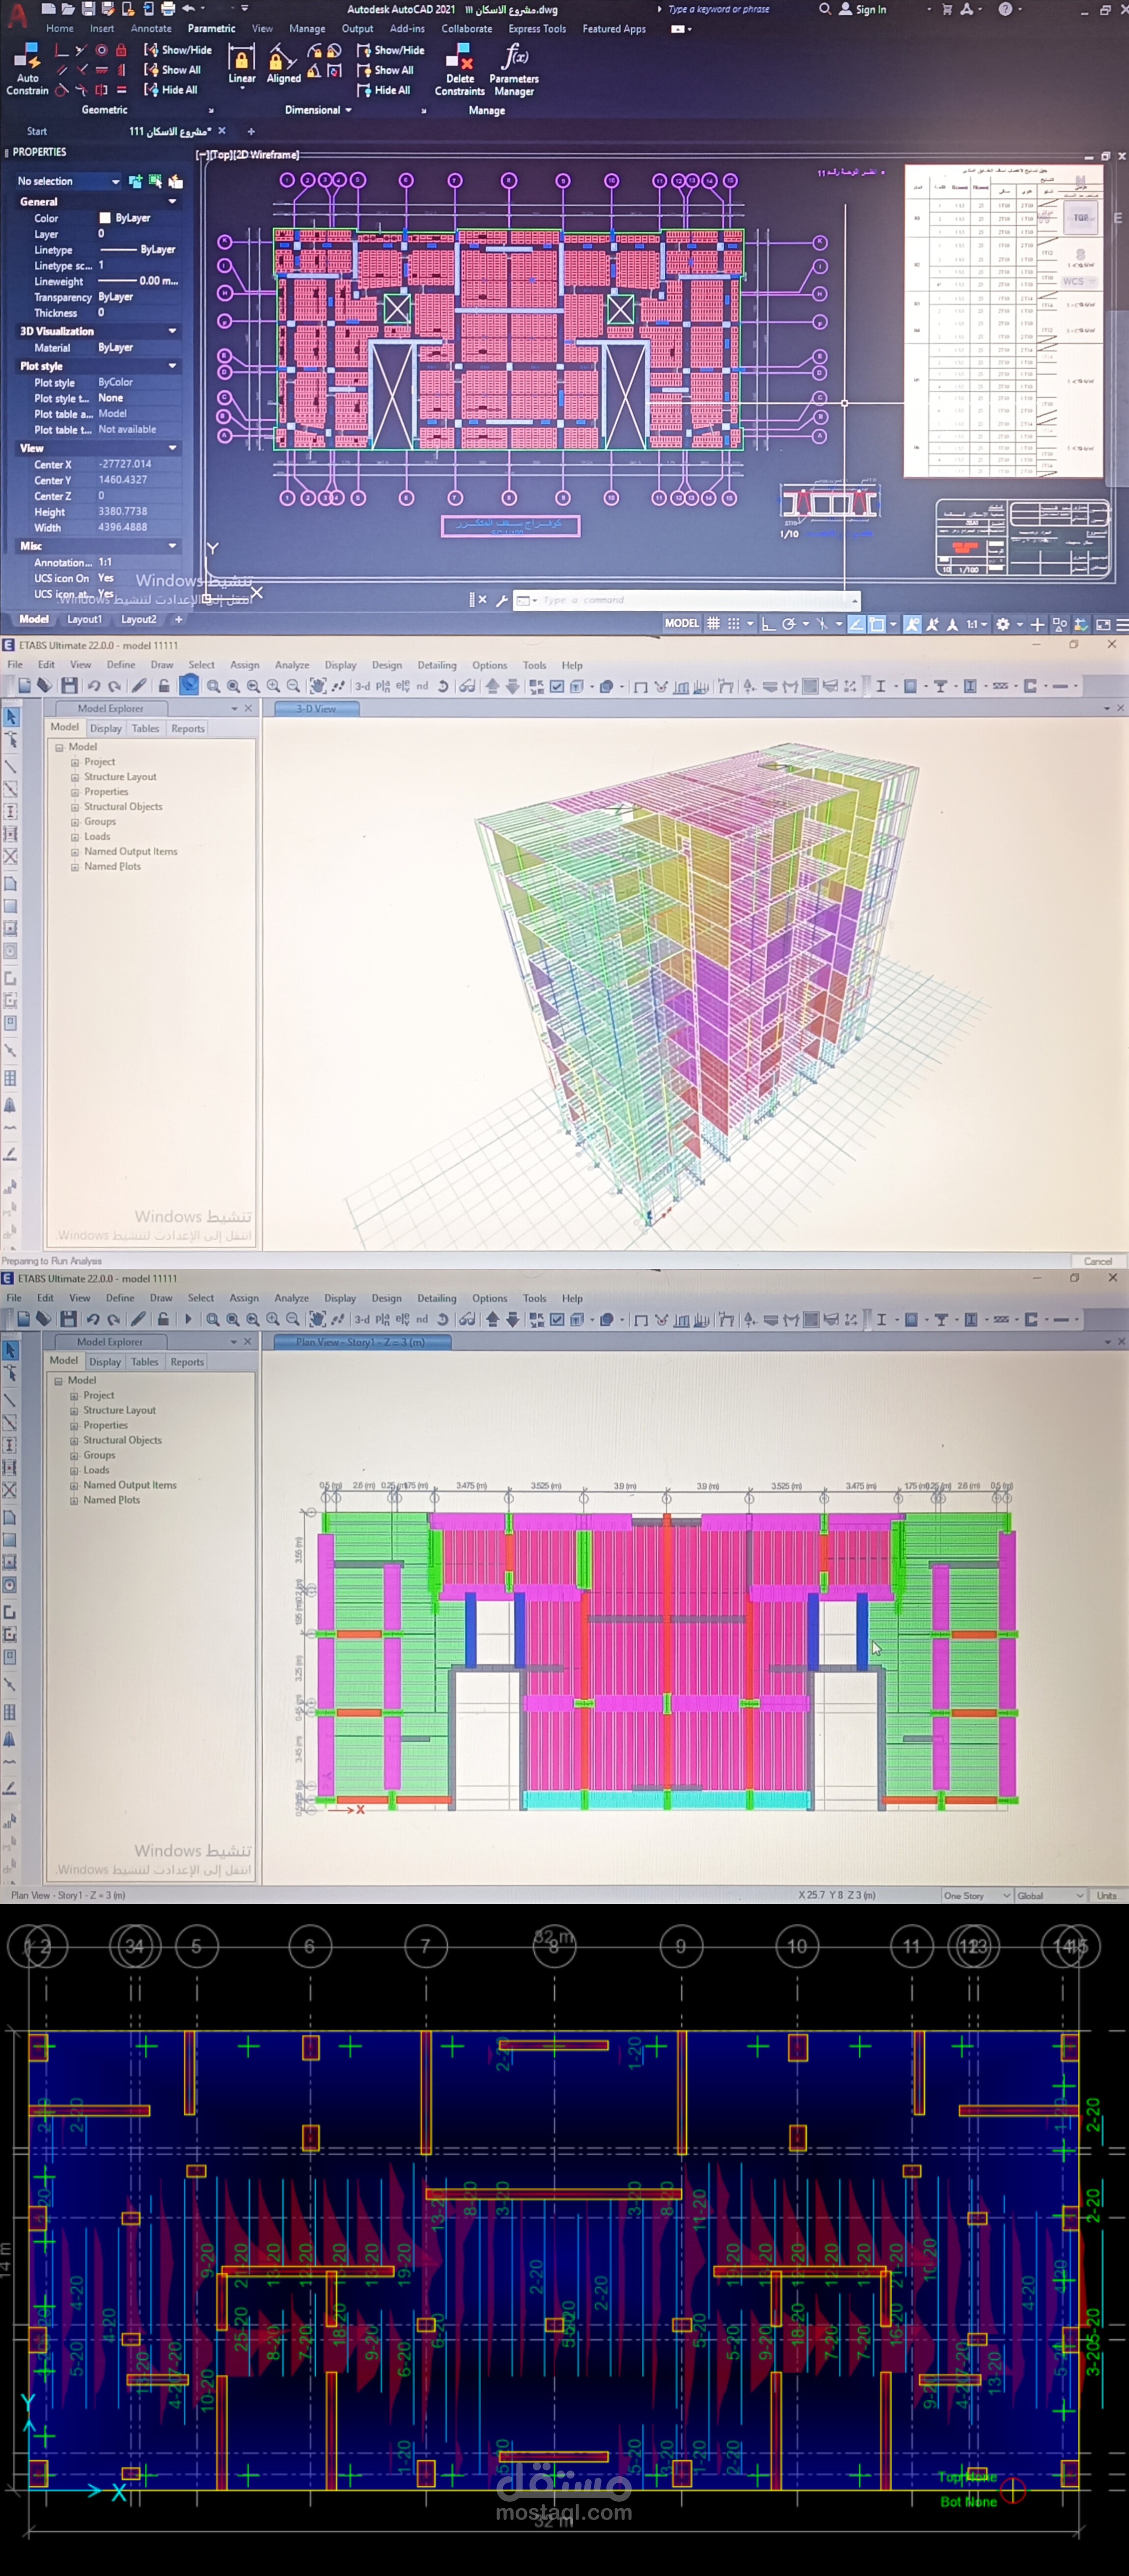The height and width of the screenshot is (2576, 1129).
Task: Toggle the grid display in AutoCAD status bar
Action: 713,624
